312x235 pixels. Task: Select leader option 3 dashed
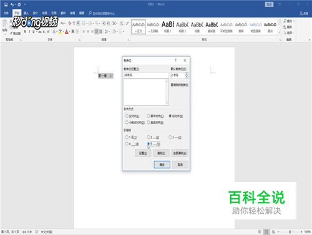[x=170, y=137]
